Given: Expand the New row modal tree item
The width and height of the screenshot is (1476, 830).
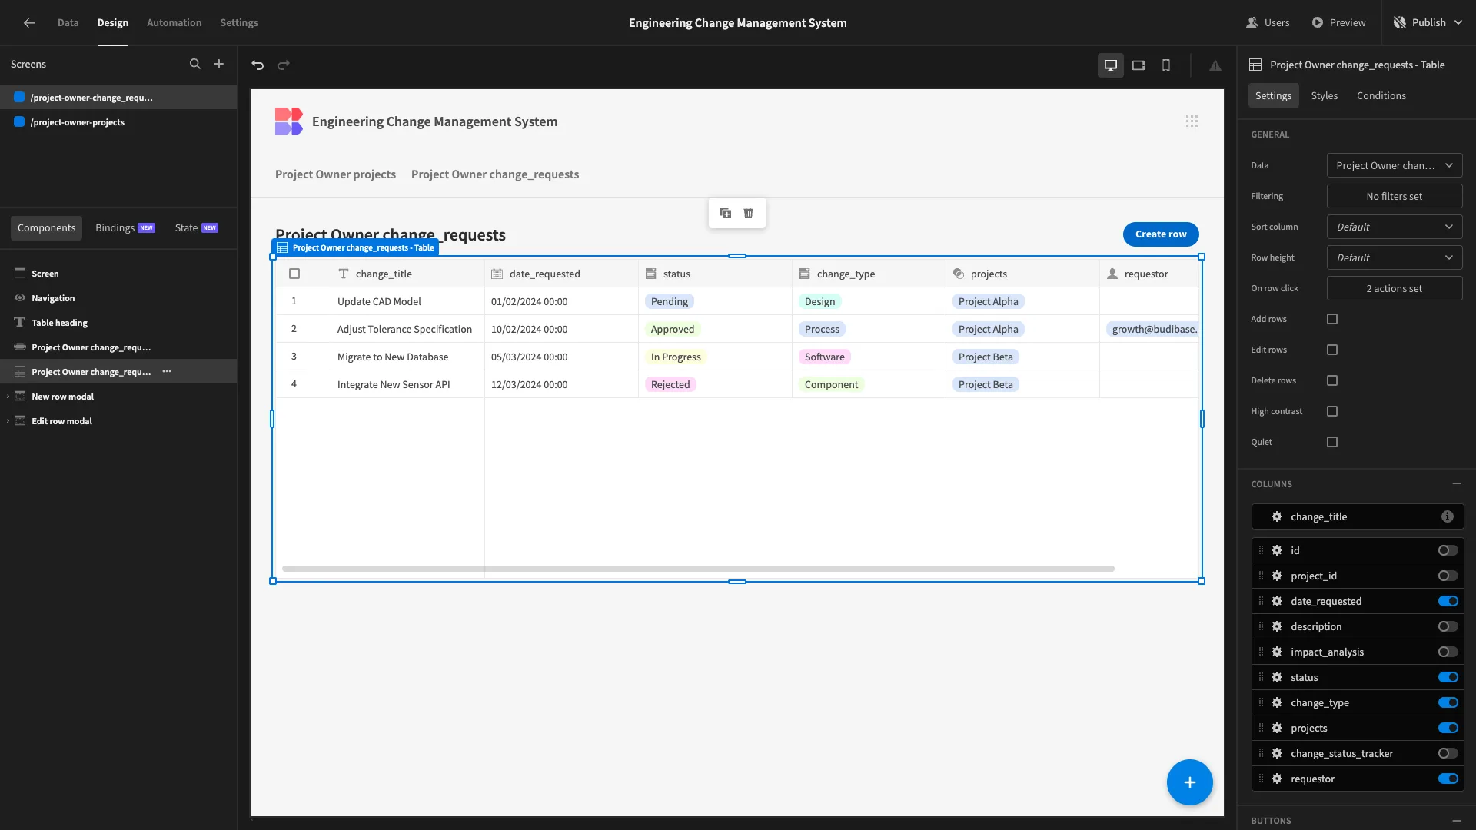Looking at the screenshot, I should pos(8,397).
